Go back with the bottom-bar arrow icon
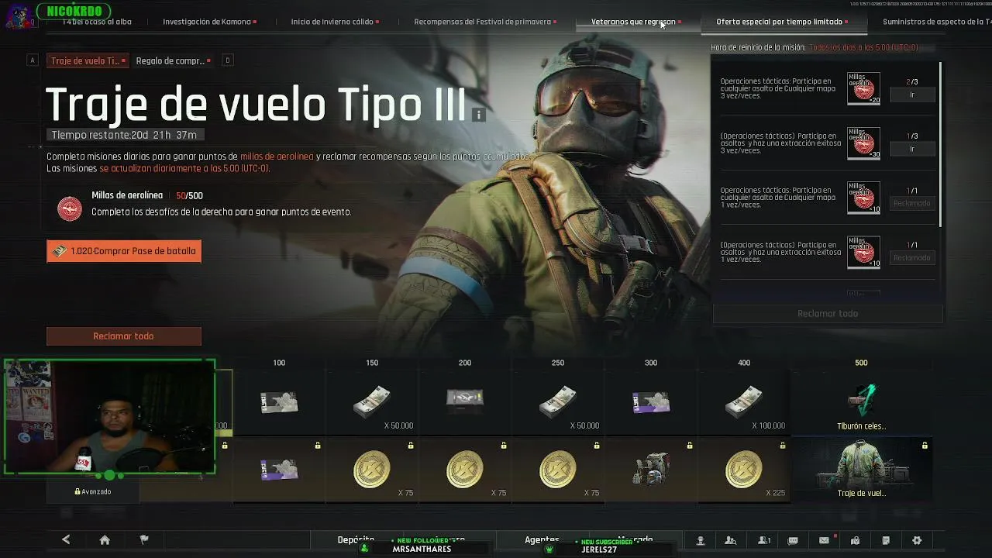This screenshot has width=992, height=558. [66, 540]
